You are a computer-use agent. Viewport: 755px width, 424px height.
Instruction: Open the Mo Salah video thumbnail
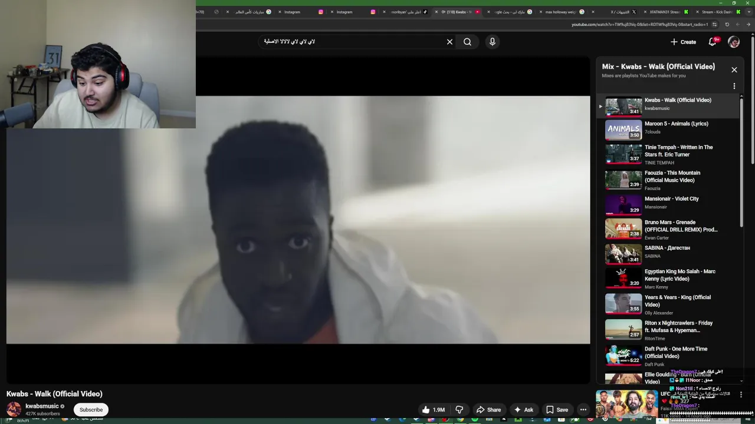click(623, 277)
